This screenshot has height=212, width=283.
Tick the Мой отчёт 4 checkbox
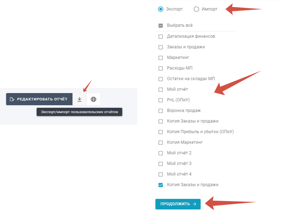click(161, 174)
